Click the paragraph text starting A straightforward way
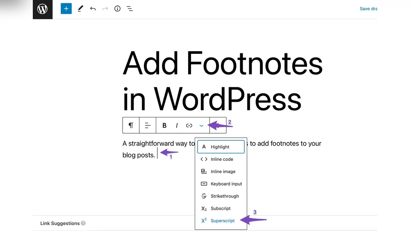 [x=222, y=149]
